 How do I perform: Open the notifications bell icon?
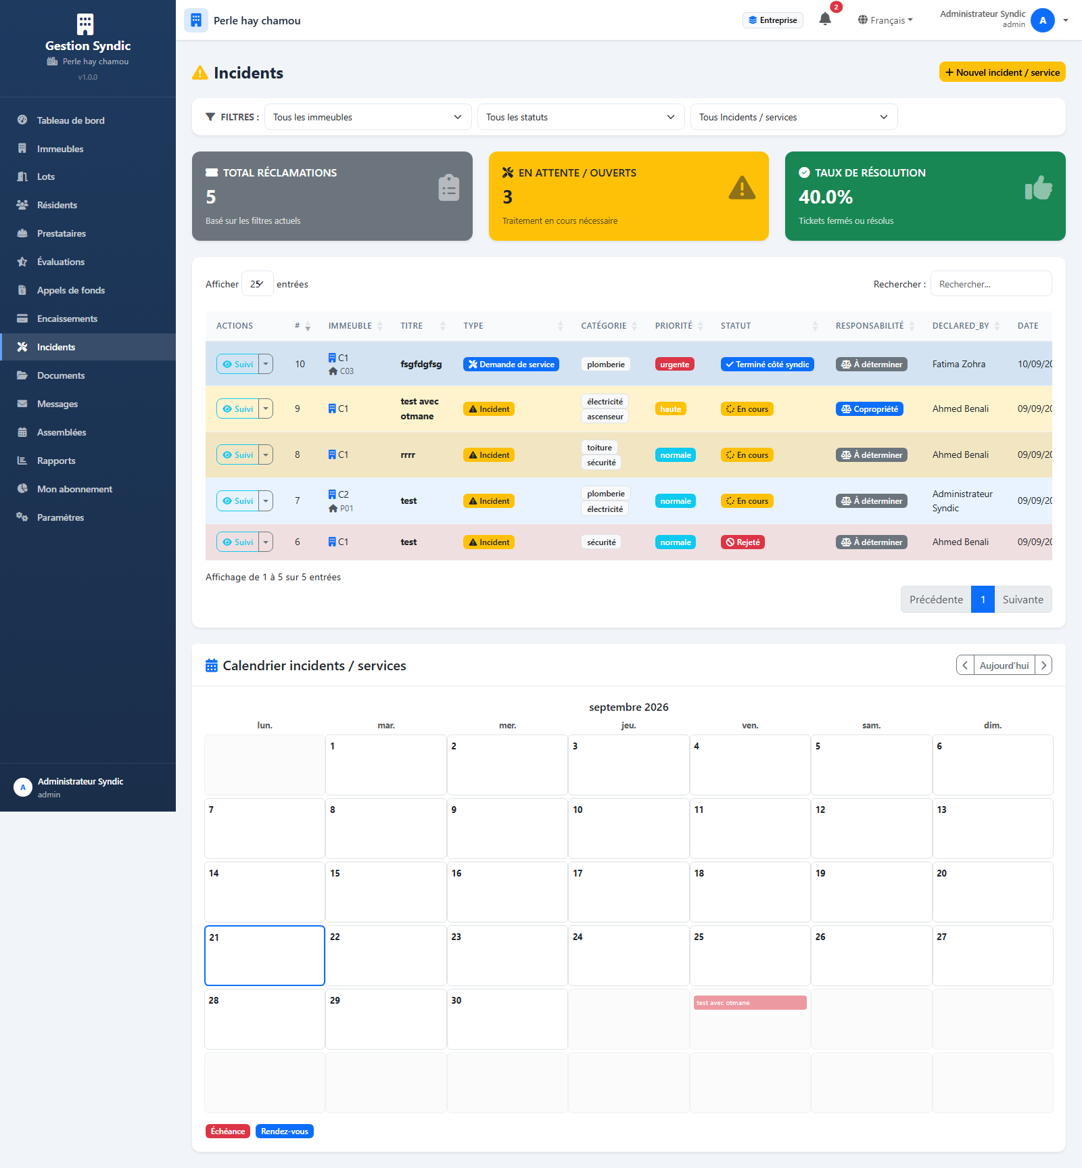click(825, 20)
